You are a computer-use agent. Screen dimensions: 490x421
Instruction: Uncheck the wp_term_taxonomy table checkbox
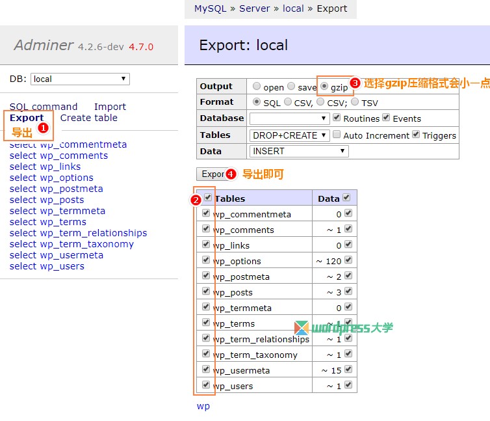point(205,353)
